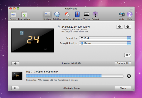Click the file icon beside 24.S07E17.avi

[x=59, y=27]
